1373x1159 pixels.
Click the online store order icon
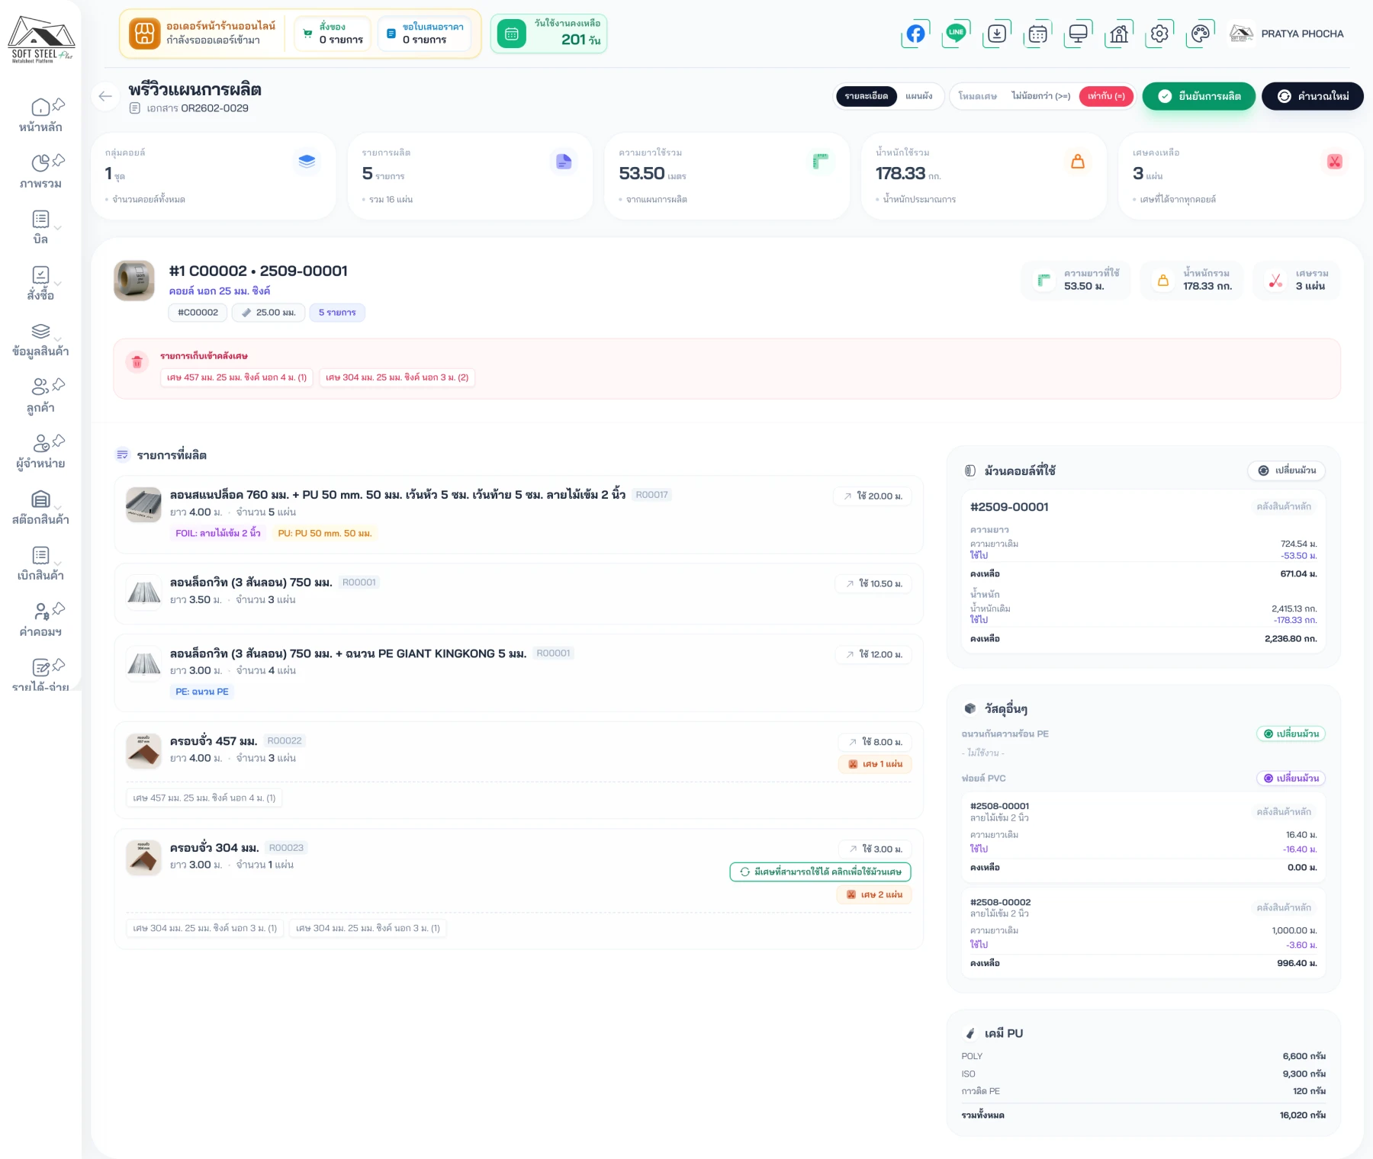pos(144,34)
